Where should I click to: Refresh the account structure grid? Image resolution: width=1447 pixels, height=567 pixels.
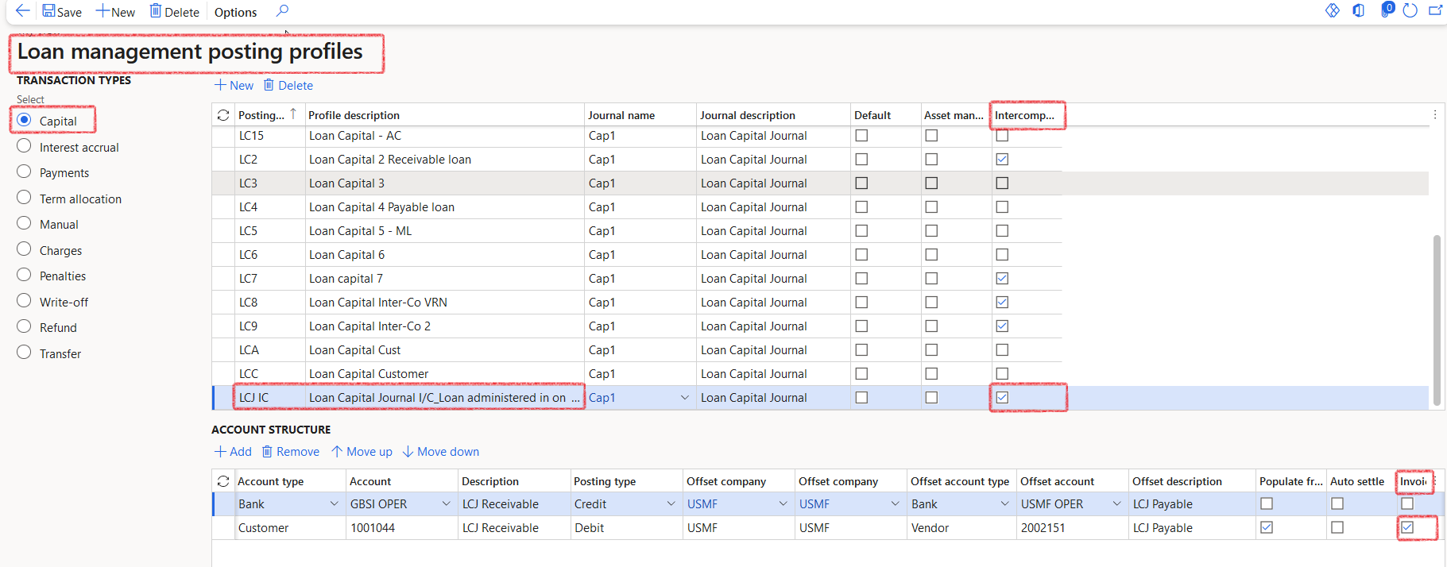[x=223, y=481]
